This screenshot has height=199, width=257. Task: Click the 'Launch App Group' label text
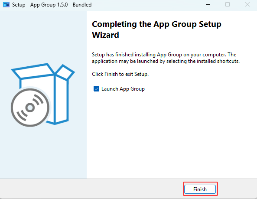click(x=123, y=89)
